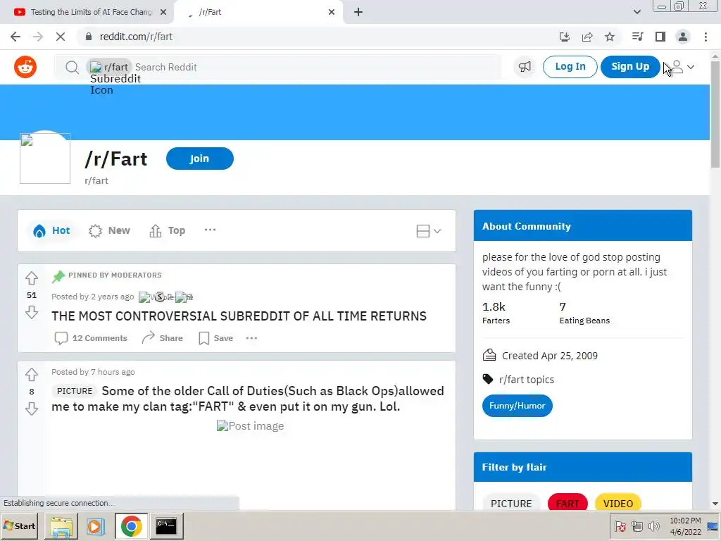Save the pinned post

[x=216, y=338]
